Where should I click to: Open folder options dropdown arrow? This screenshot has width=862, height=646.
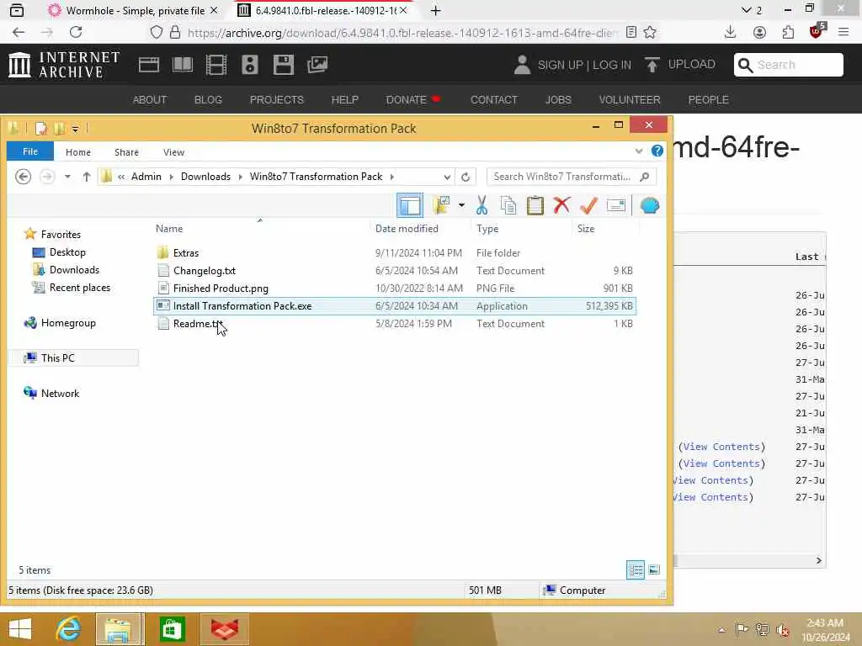point(461,205)
